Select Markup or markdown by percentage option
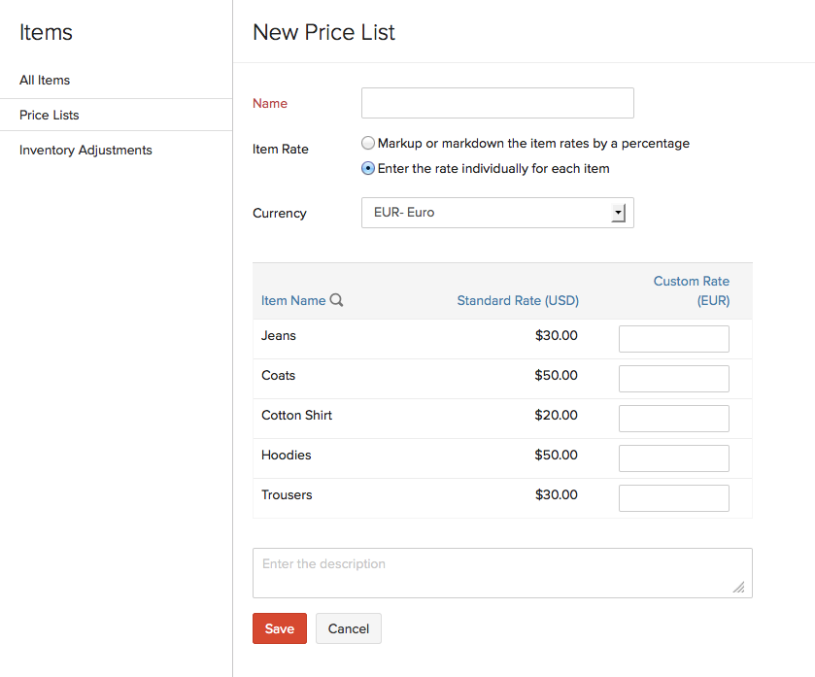This screenshot has height=677, width=815. tap(368, 142)
